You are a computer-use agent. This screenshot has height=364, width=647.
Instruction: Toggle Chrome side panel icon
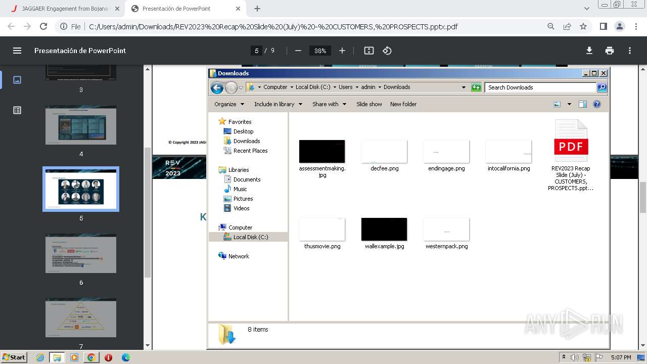click(x=603, y=26)
